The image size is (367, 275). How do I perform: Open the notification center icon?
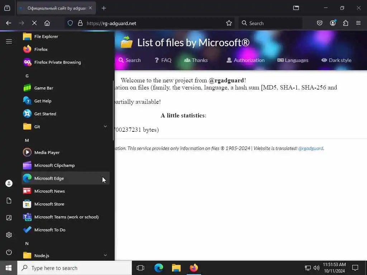355,268
